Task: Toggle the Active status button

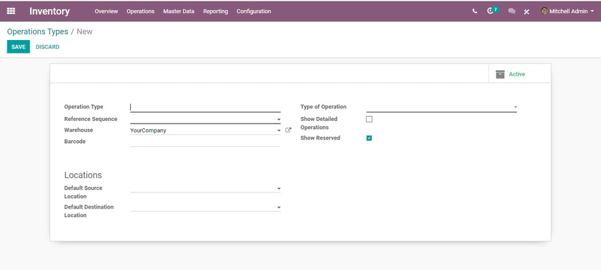Action: coord(516,74)
